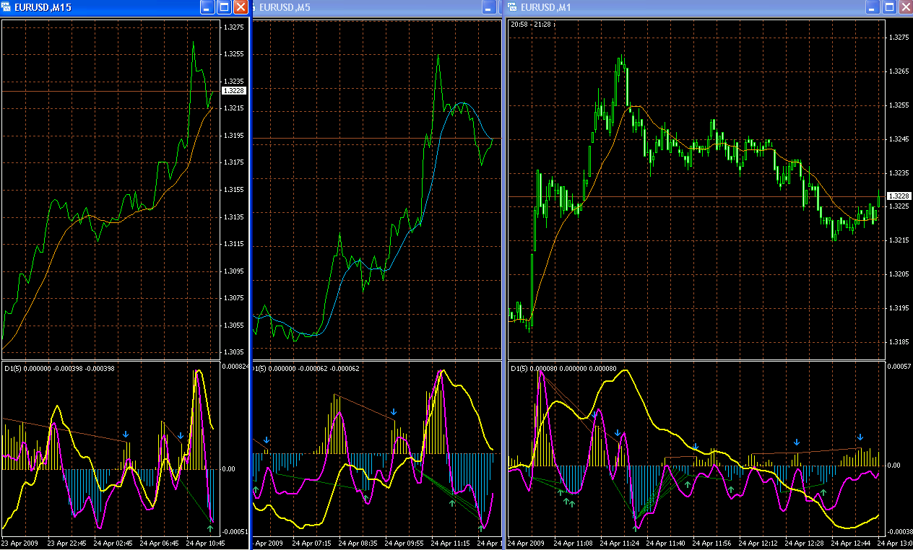
Task: Minimize the EURUSD,M15 chart window
Action: [207, 7]
